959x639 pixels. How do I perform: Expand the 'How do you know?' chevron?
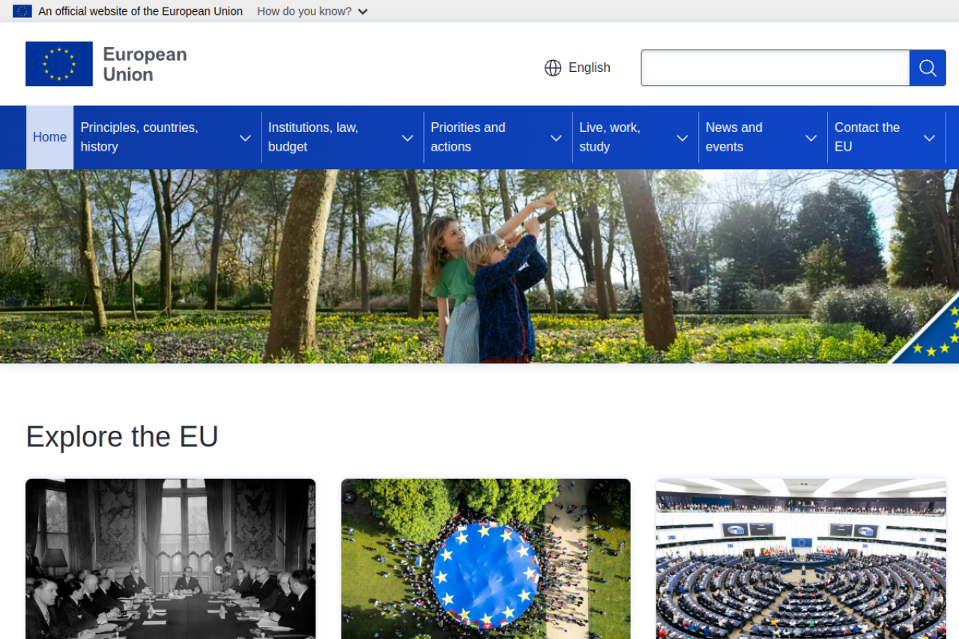363,12
